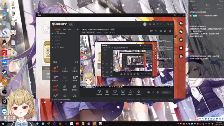This screenshot has width=224, height=126.
Task: Toggle lock on 全屏 1 source
Action: pyautogui.click(x=55, y=47)
